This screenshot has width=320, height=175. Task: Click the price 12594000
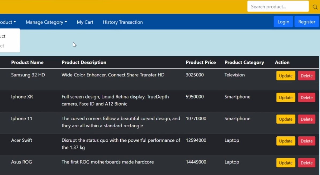[196, 140]
